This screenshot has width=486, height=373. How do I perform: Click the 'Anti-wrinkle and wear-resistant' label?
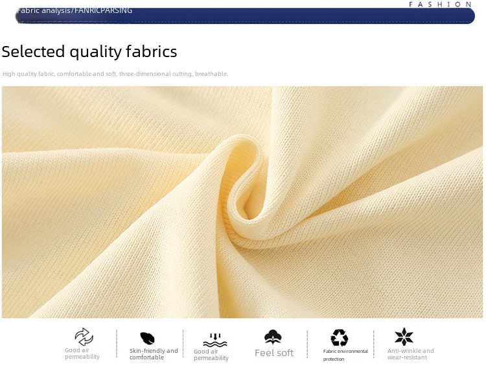coord(410,354)
